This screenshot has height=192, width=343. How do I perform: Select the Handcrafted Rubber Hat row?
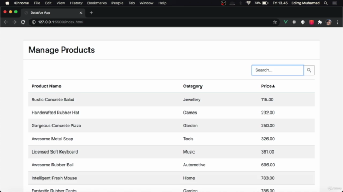[171, 113]
